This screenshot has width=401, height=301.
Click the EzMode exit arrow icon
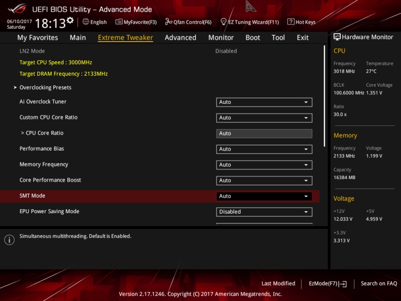(x=343, y=284)
